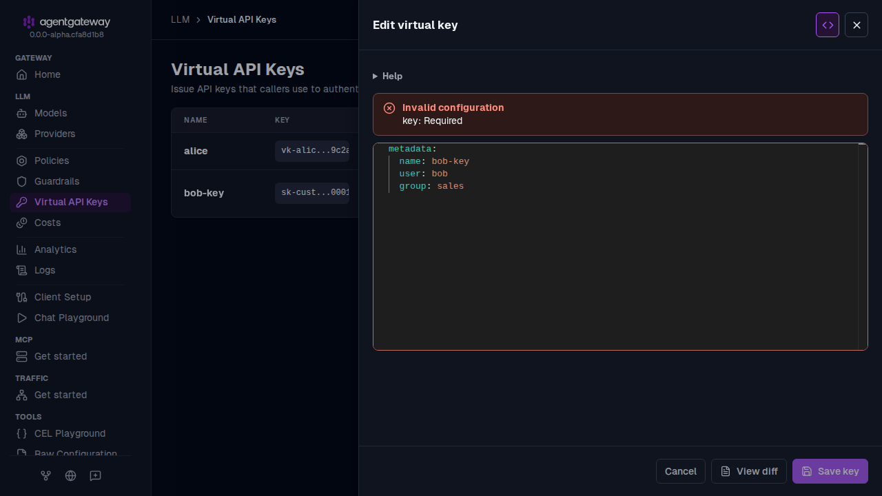Click the Analytics bar-chart icon
This screenshot has width=882, height=496.
pos(21,249)
